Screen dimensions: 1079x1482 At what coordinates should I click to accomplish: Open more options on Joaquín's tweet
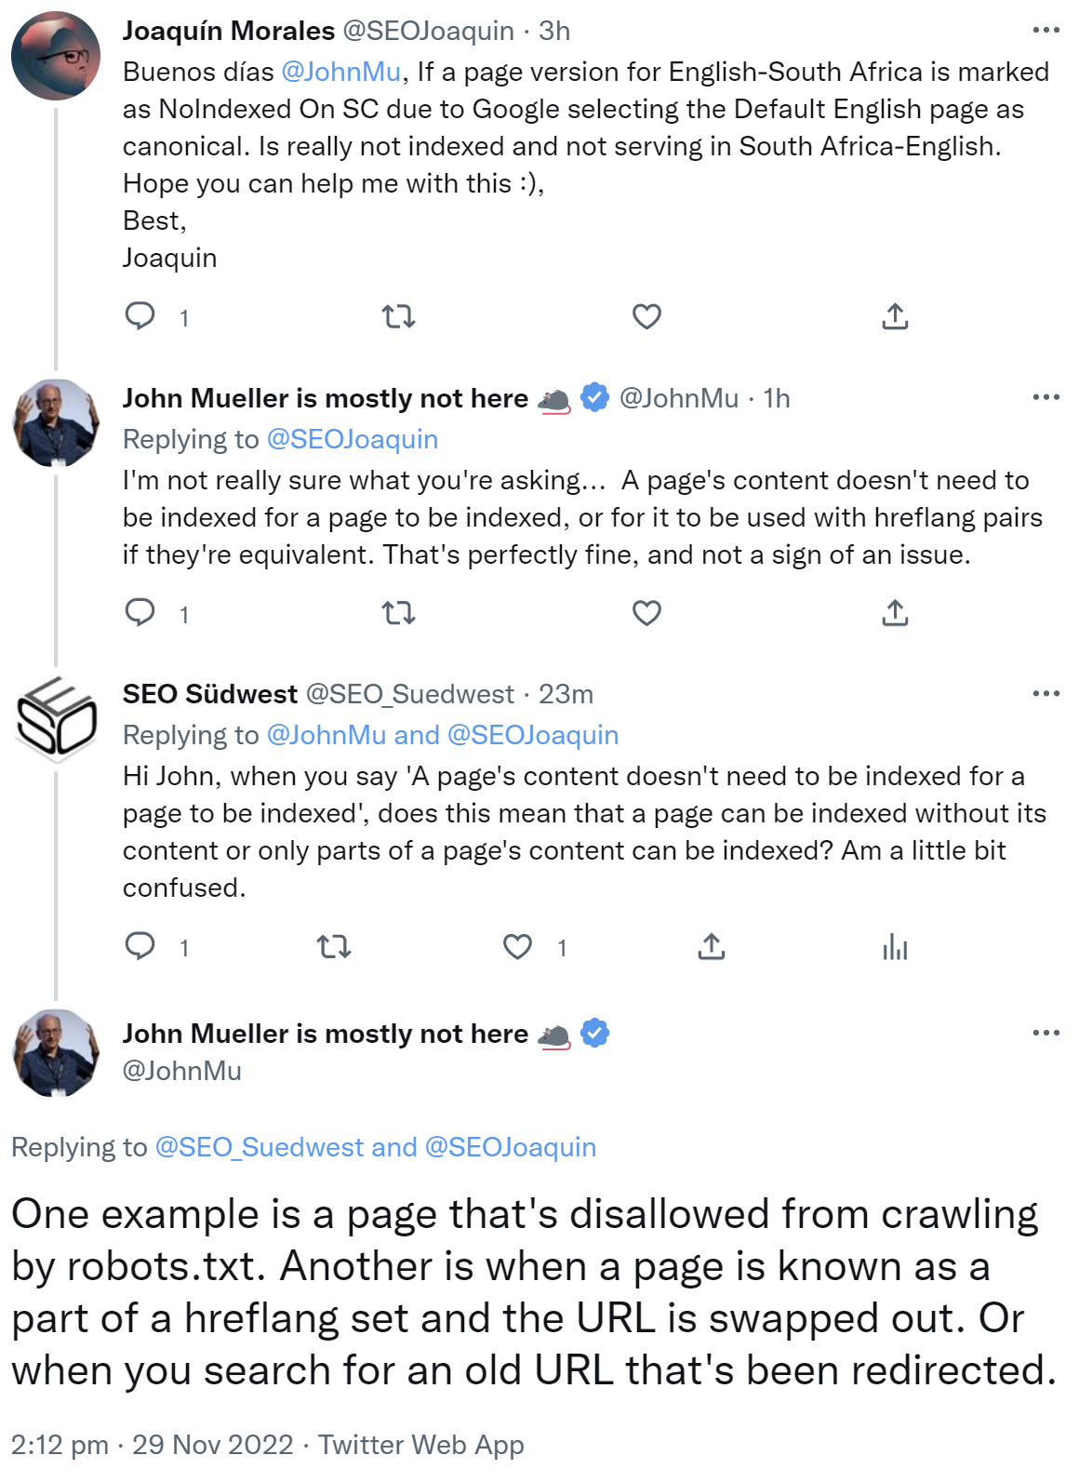1046,31
